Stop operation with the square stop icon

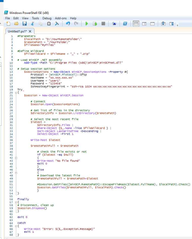tap(103, 24)
